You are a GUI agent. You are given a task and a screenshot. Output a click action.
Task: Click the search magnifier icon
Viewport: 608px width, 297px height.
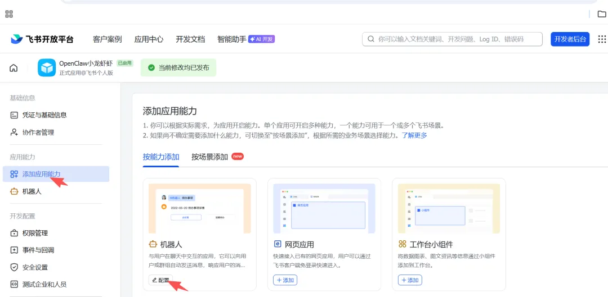click(x=370, y=39)
